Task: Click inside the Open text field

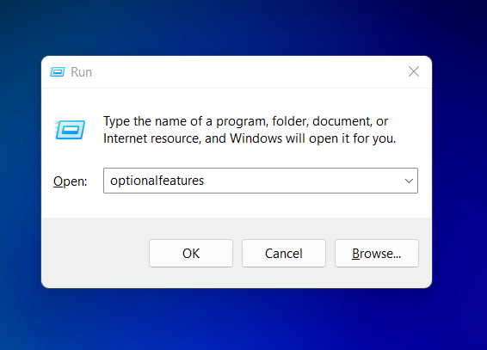Action: point(260,181)
